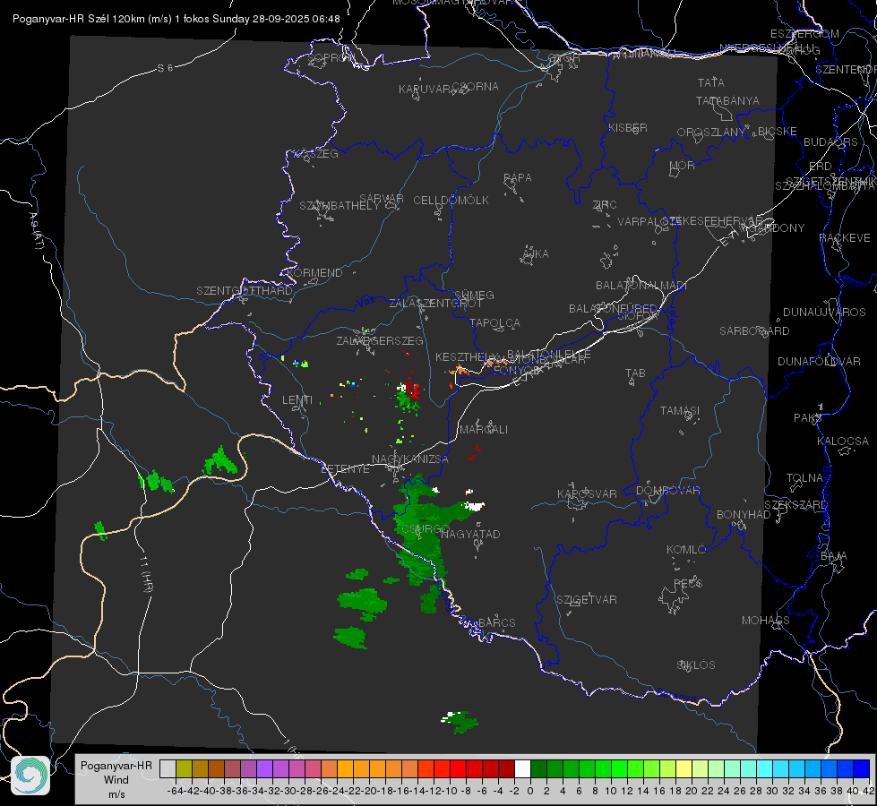Click the PÁPA city label
The width and height of the screenshot is (877, 806).
click(x=518, y=178)
